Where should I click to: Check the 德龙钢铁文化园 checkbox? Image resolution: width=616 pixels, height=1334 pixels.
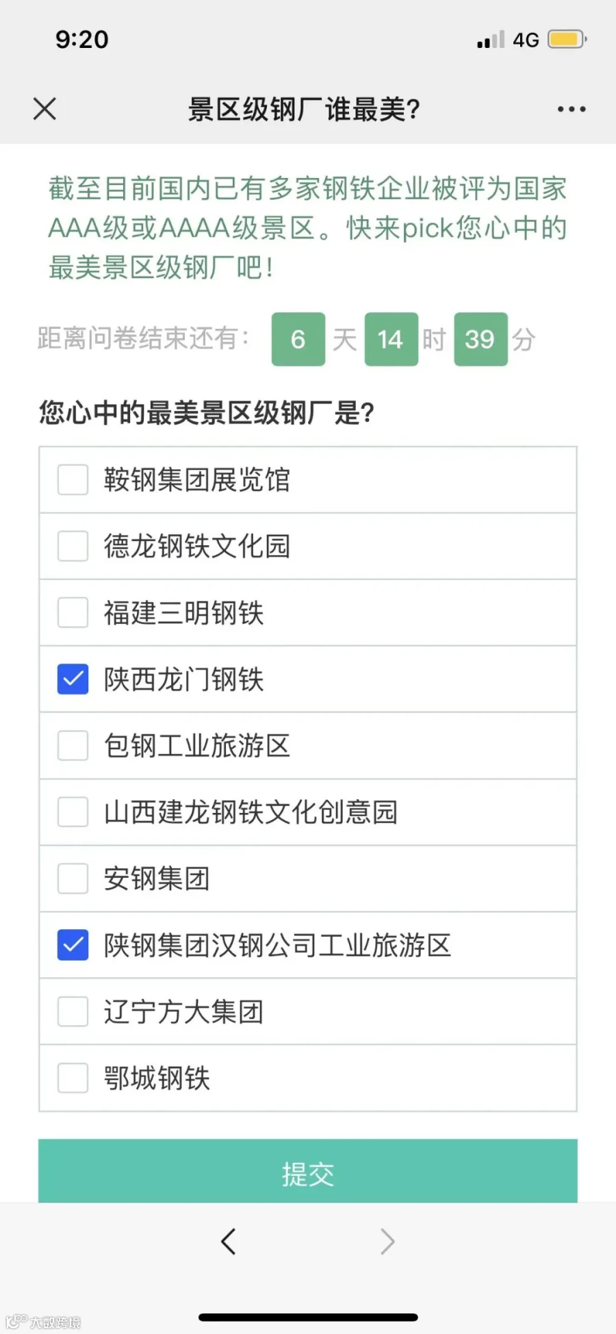[73, 546]
